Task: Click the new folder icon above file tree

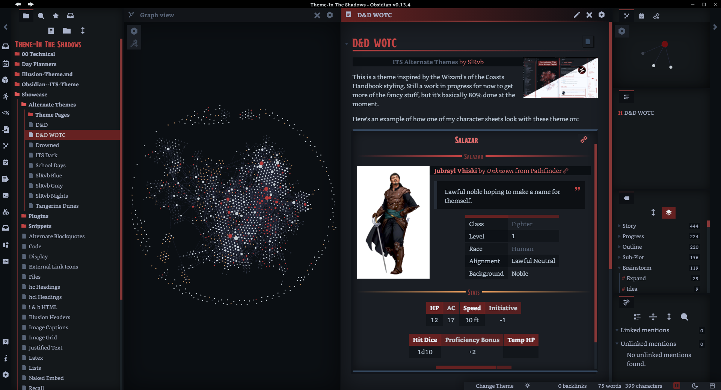Action: 67,31
